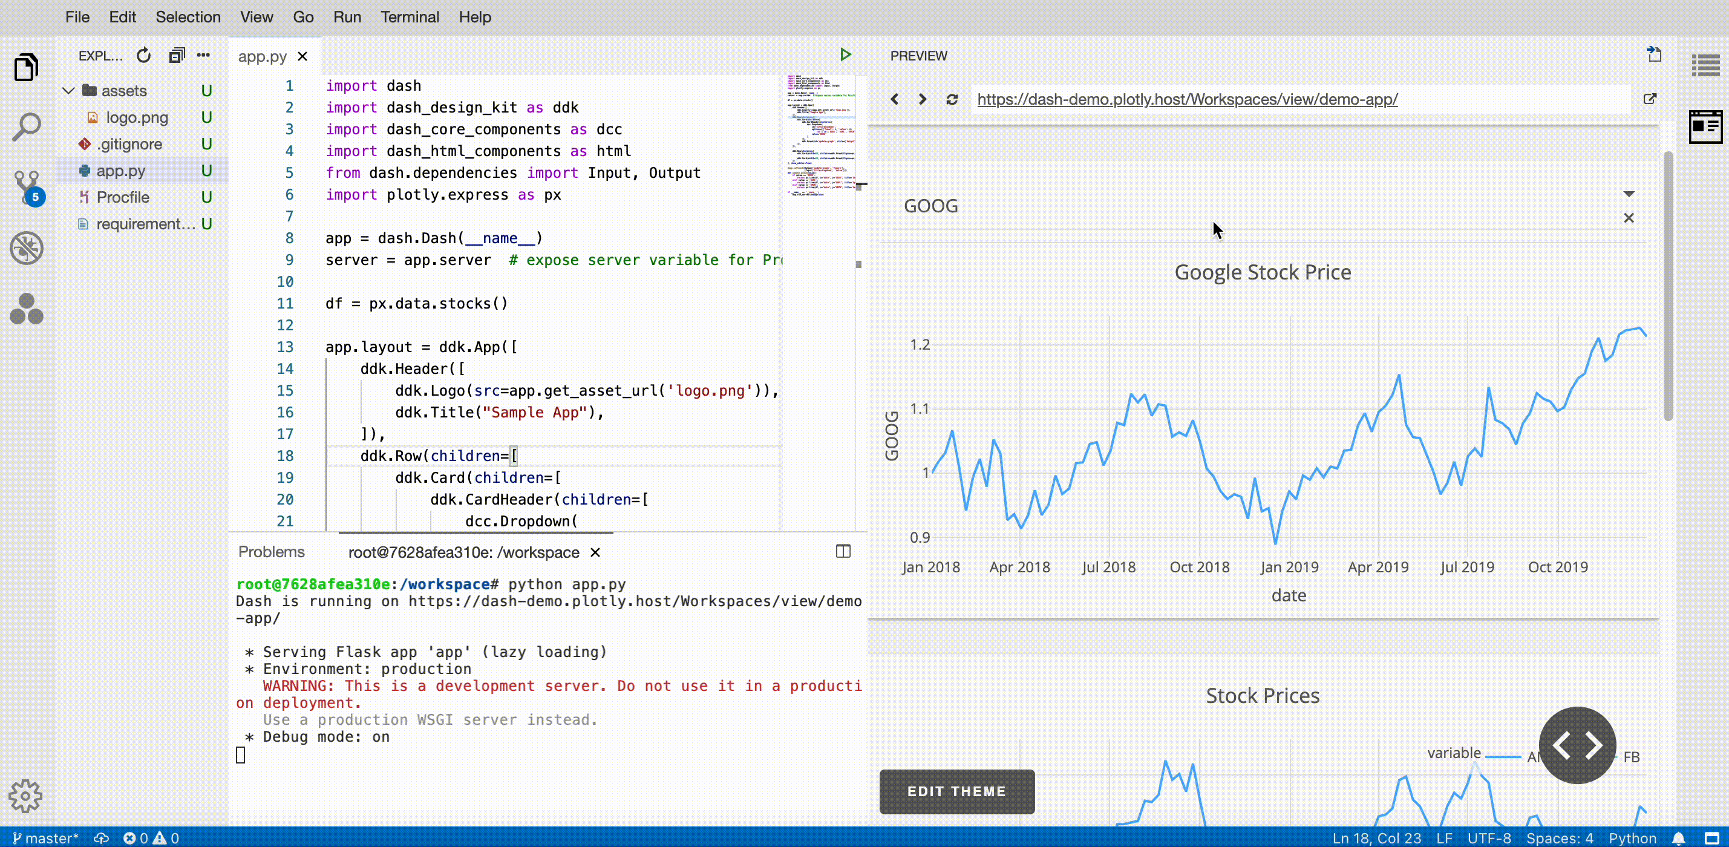Open Explorer more actions (...) menu
Viewport: 1729px width, 847px height.
coord(203,55)
